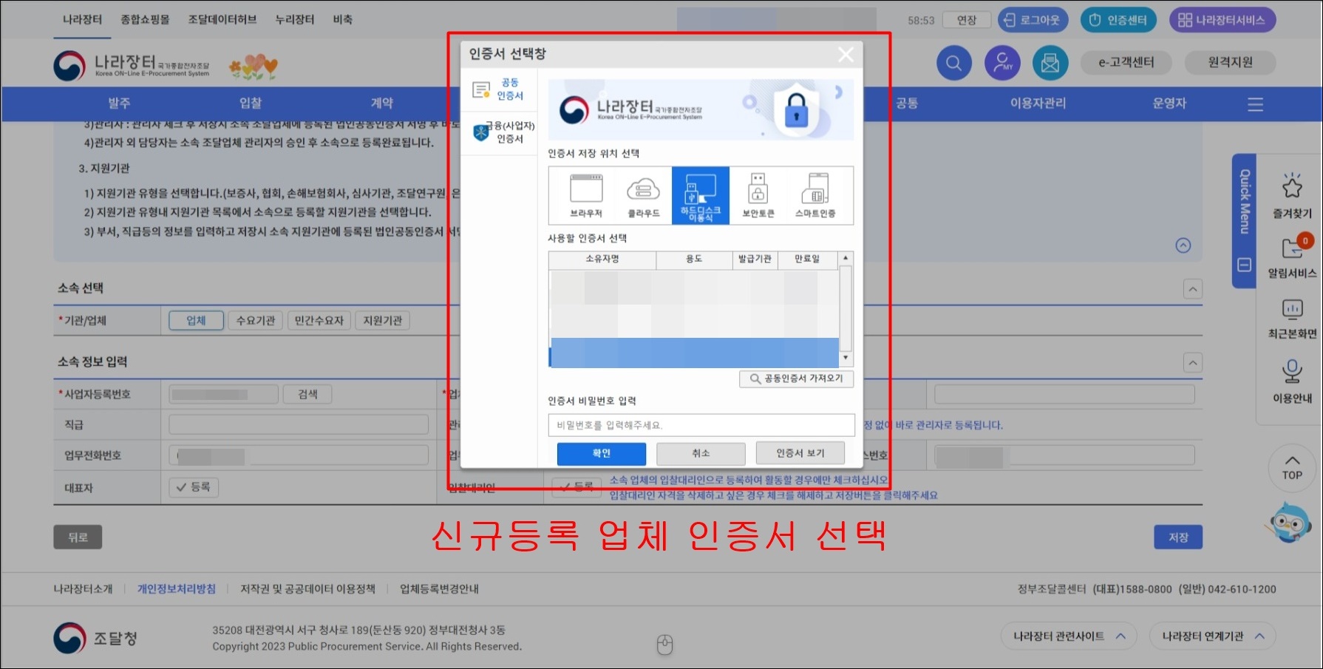1323x669 pixels.
Task: Open the 계약 menu
Action: tap(381, 103)
